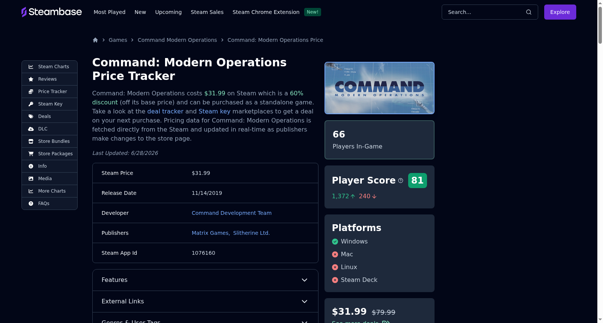Follow the Steam key link in description

[x=214, y=112]
